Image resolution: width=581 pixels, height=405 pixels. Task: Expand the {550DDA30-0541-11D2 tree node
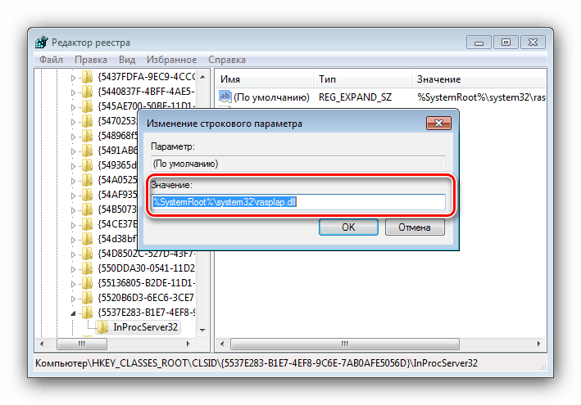click(x=73, y=269)
